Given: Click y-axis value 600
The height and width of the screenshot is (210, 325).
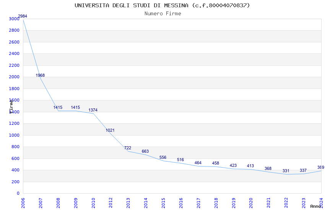Looking at the screenshot, I should point(16,158).
